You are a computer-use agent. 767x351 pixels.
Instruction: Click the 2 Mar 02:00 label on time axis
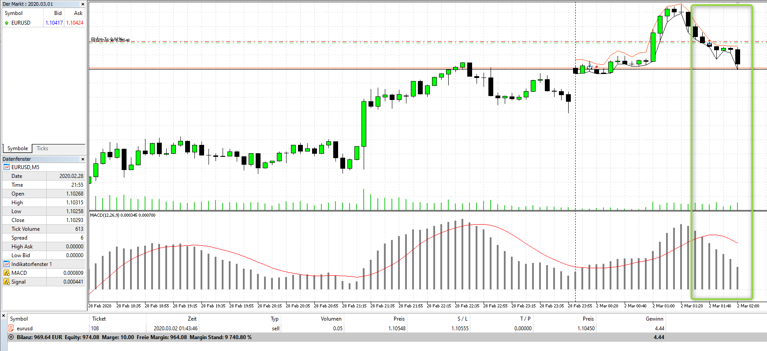tap(748, 306)
